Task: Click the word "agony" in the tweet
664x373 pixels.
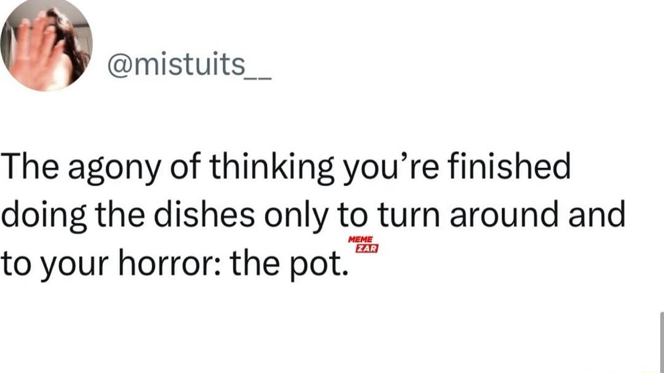Action: click(114, 168)
